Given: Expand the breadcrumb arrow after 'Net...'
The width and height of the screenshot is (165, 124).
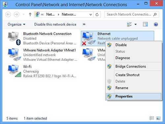Looking at the screenshot, I should point(58,15).
